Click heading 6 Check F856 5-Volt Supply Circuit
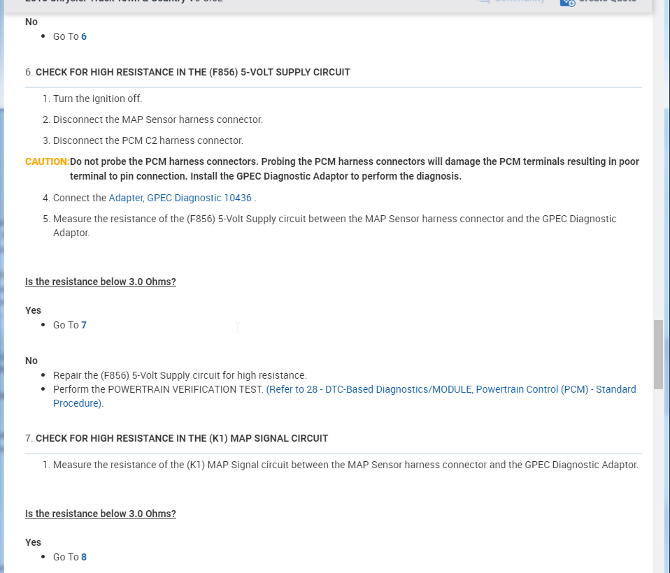 tap(193, 72)
